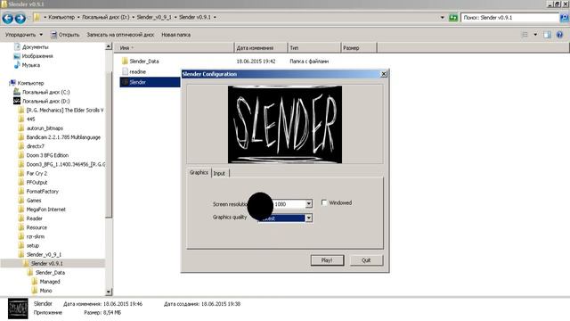
Task: Switch to the Input tab
Action: click(219, 173)
